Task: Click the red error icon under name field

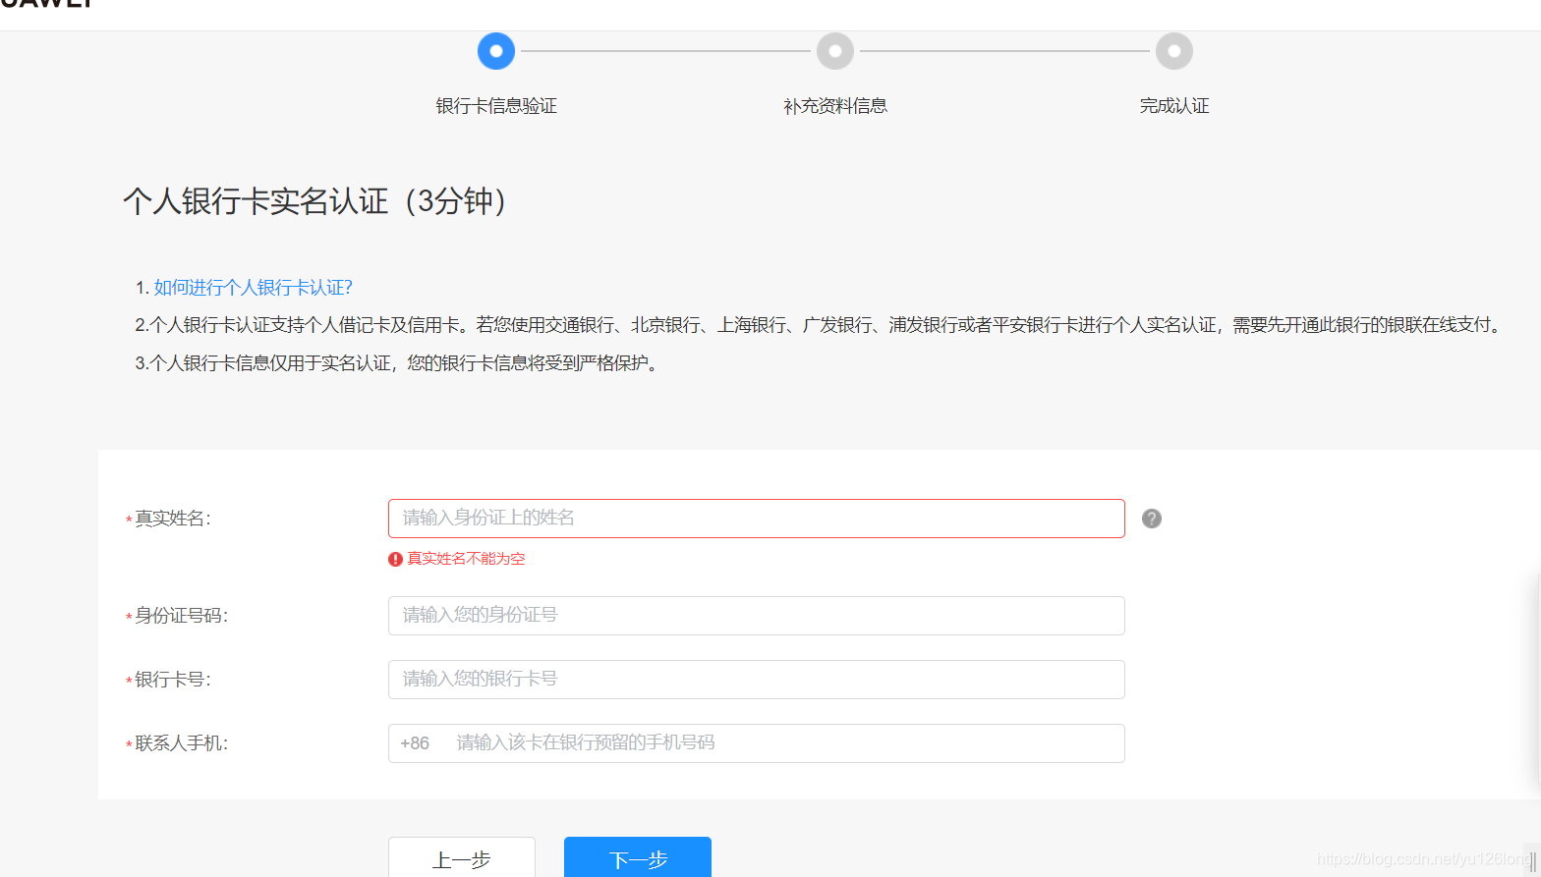Action: click(x=395, y=559)
